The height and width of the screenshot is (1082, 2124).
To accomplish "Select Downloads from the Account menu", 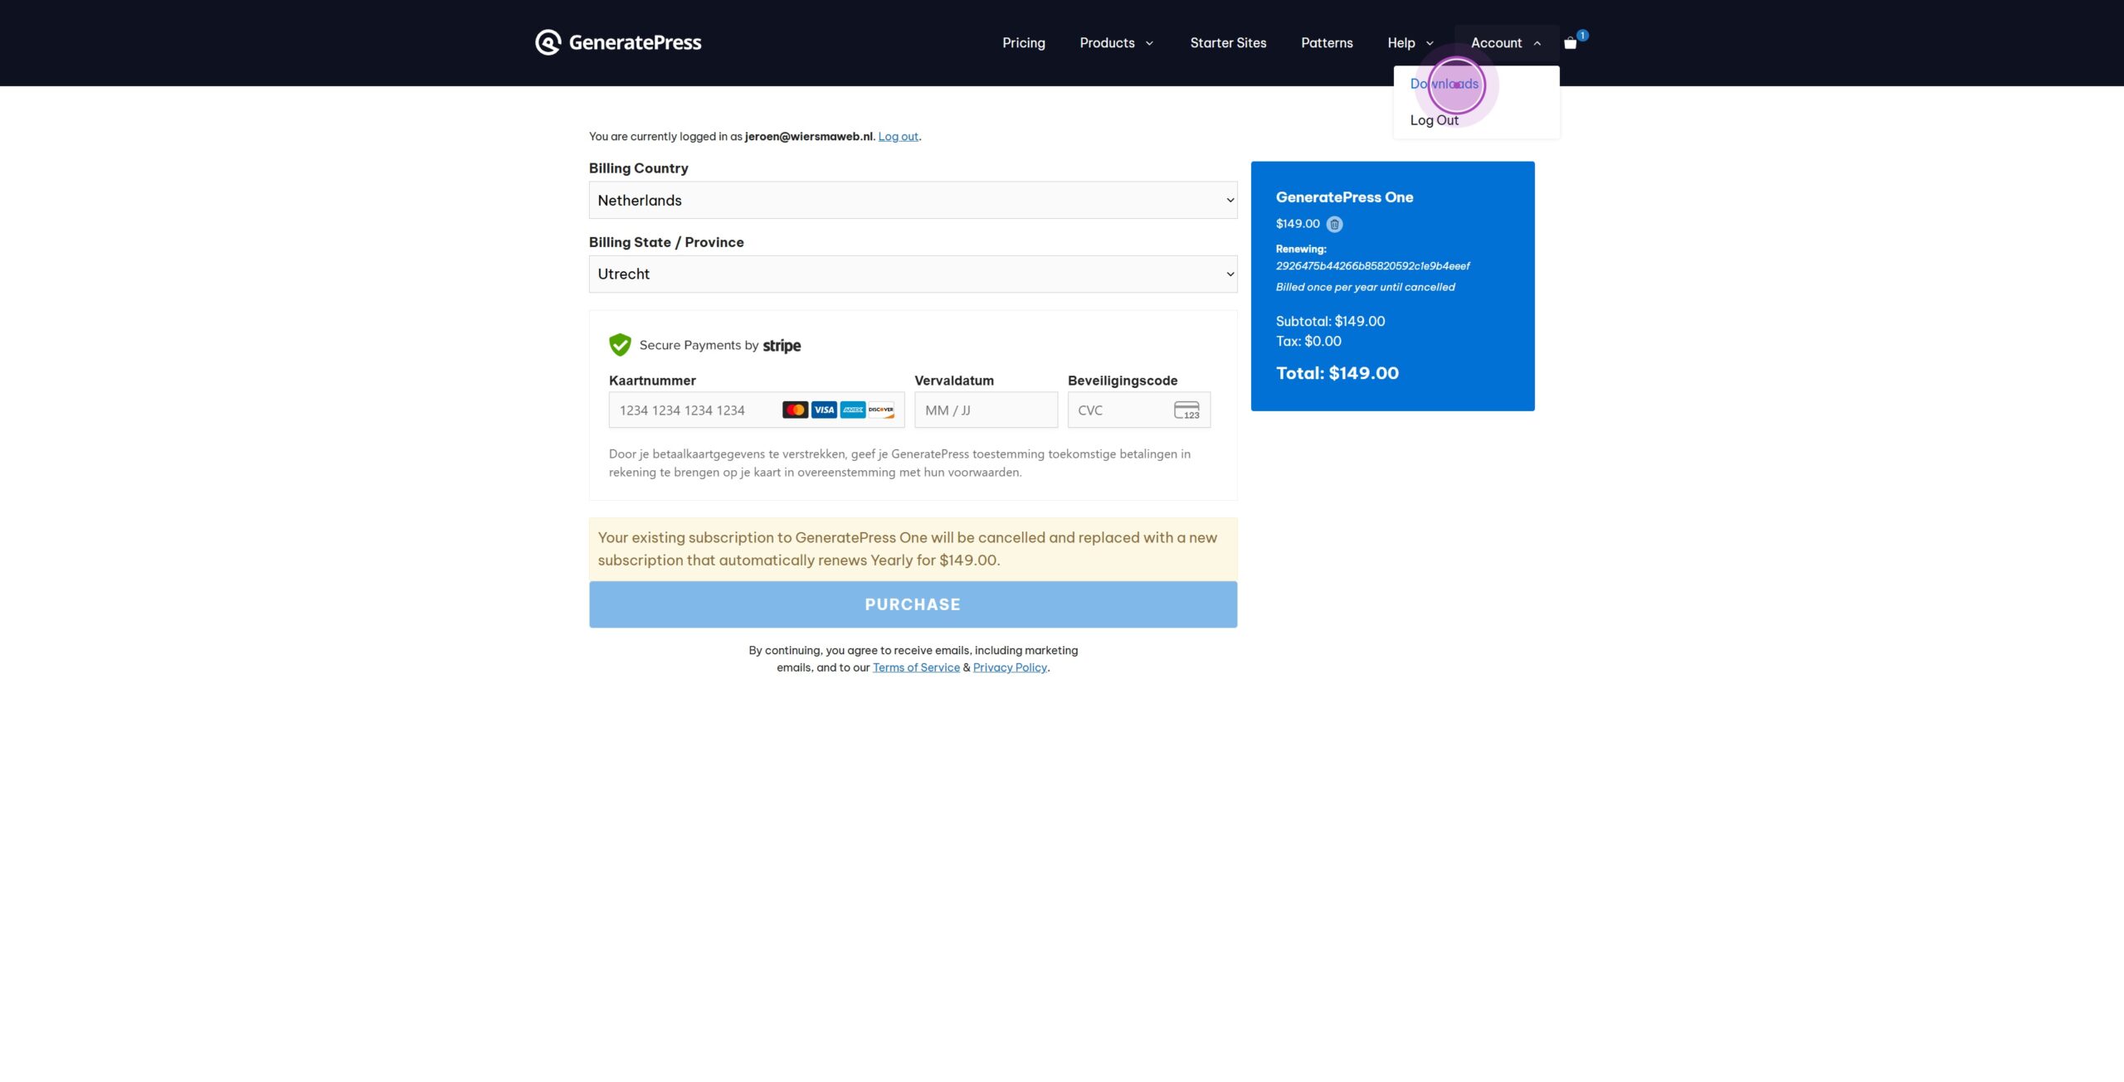I will coord(1444,84).
